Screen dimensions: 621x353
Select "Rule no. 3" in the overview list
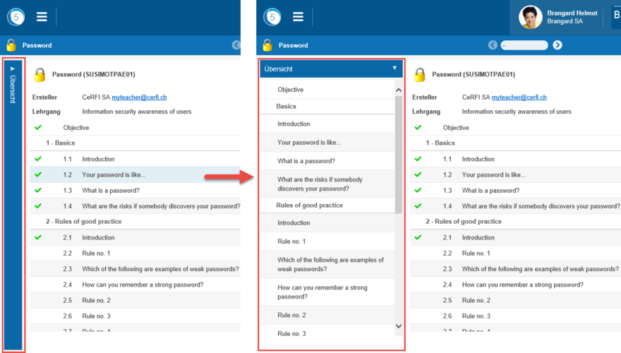click(291, 333)
